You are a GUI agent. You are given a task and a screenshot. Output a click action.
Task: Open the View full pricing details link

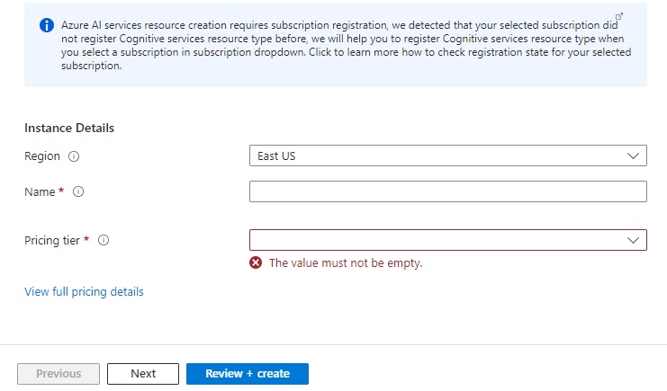[x=84, y=291]
